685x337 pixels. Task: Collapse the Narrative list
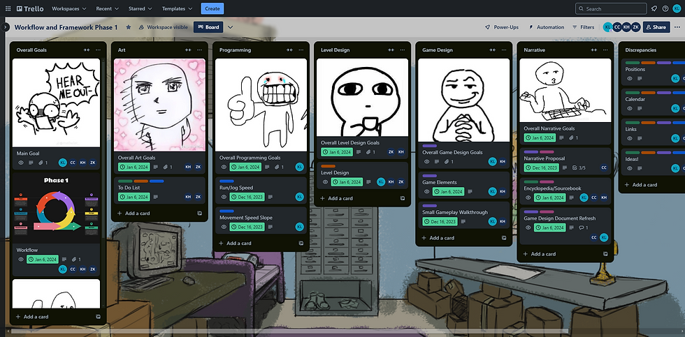pyautogui.click(x=593, y=50)
